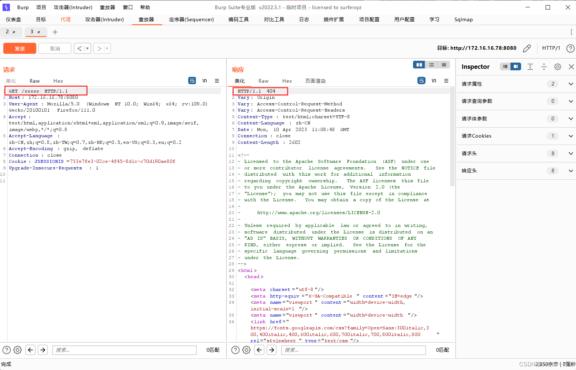Toggle response \n non-printable characters icon
The height and width of the screenshot is (370, 576).
pyautogui.click(x=434, y=81)
